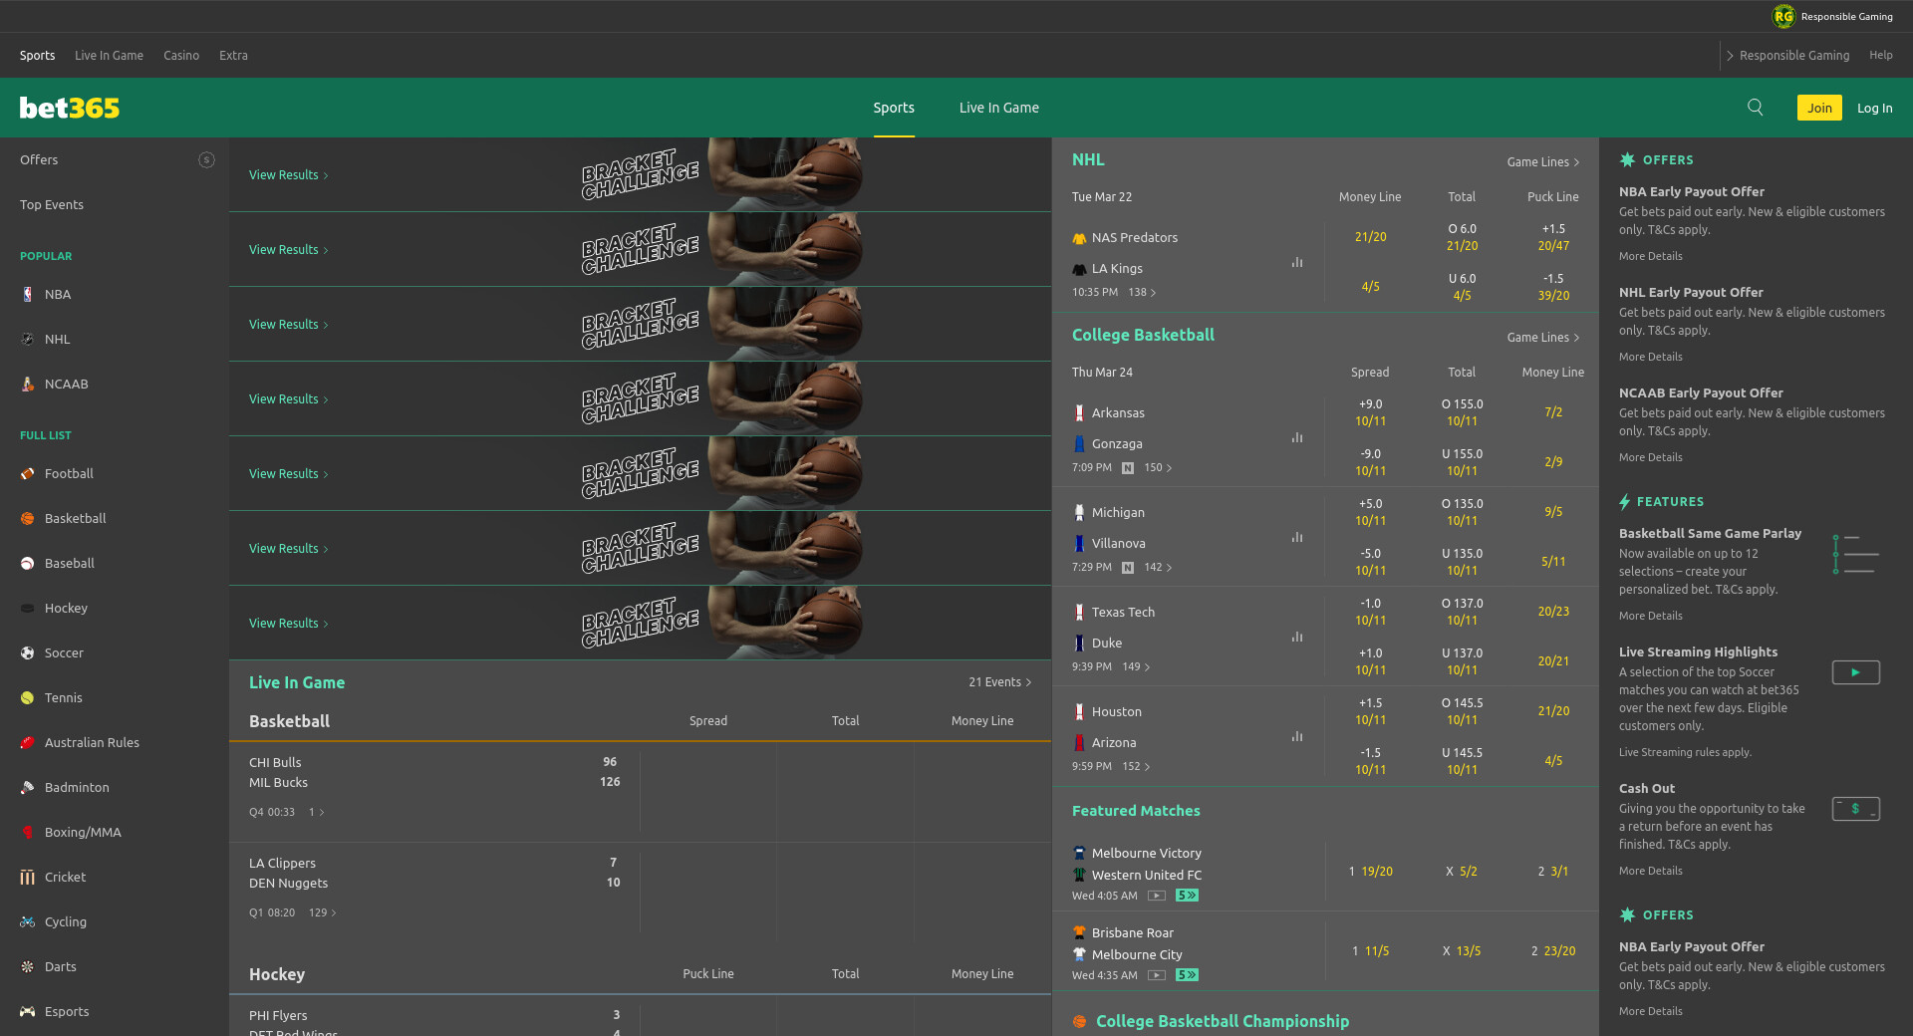Click the Log In link
Screen dimensions: 1913x1036
pos(1874,108)
